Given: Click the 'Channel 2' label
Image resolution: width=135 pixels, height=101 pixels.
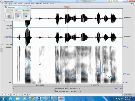Looking at the screenshot, I should click(127, 37).
